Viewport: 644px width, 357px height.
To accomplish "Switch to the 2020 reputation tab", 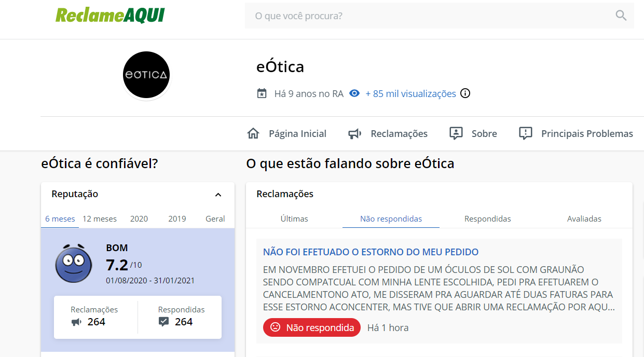I will (139, 219).
